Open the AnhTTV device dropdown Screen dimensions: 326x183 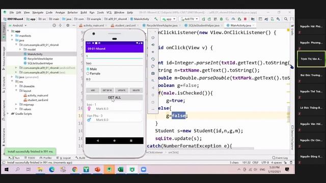(x=189, y=19)
